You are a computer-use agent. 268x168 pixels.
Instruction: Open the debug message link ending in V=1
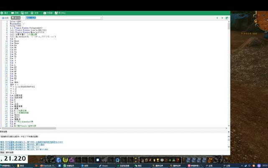click(x=20, y=147)
